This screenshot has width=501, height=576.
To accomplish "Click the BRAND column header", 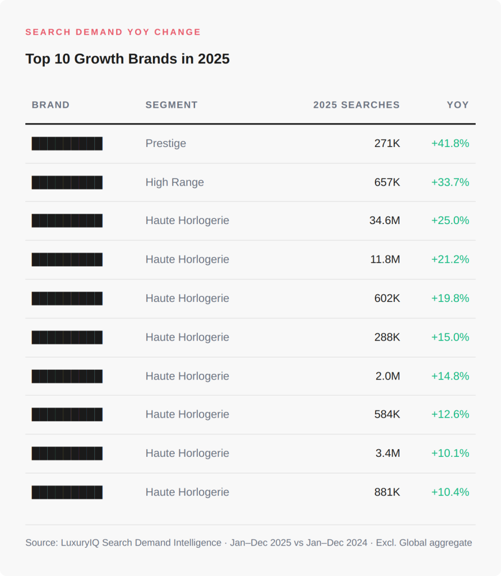I will (x=51, y=105).
